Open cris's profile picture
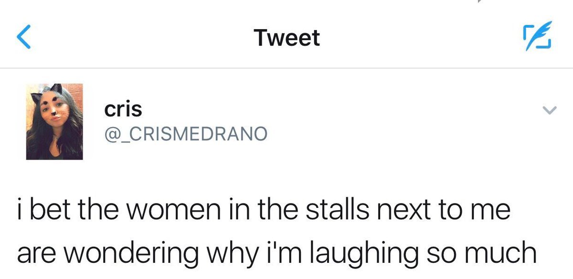Viewport: 573px width, 279px height. (x=54, y=121)
